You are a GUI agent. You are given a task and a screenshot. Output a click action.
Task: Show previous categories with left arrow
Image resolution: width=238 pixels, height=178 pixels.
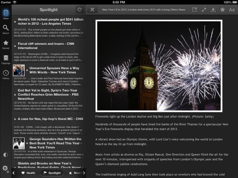(x=14, y=173)
